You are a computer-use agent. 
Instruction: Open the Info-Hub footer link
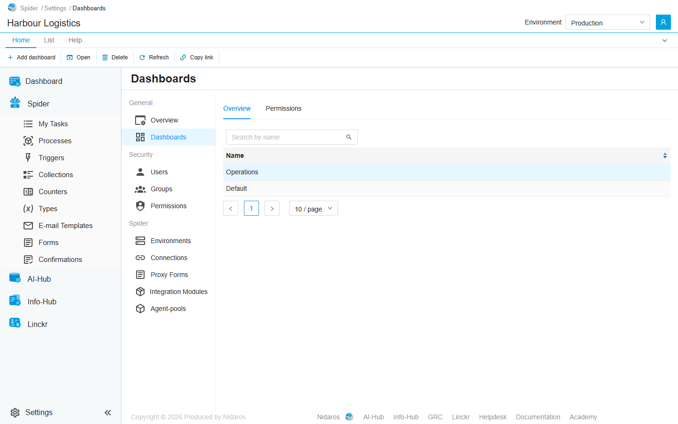(x=406, y=417)
